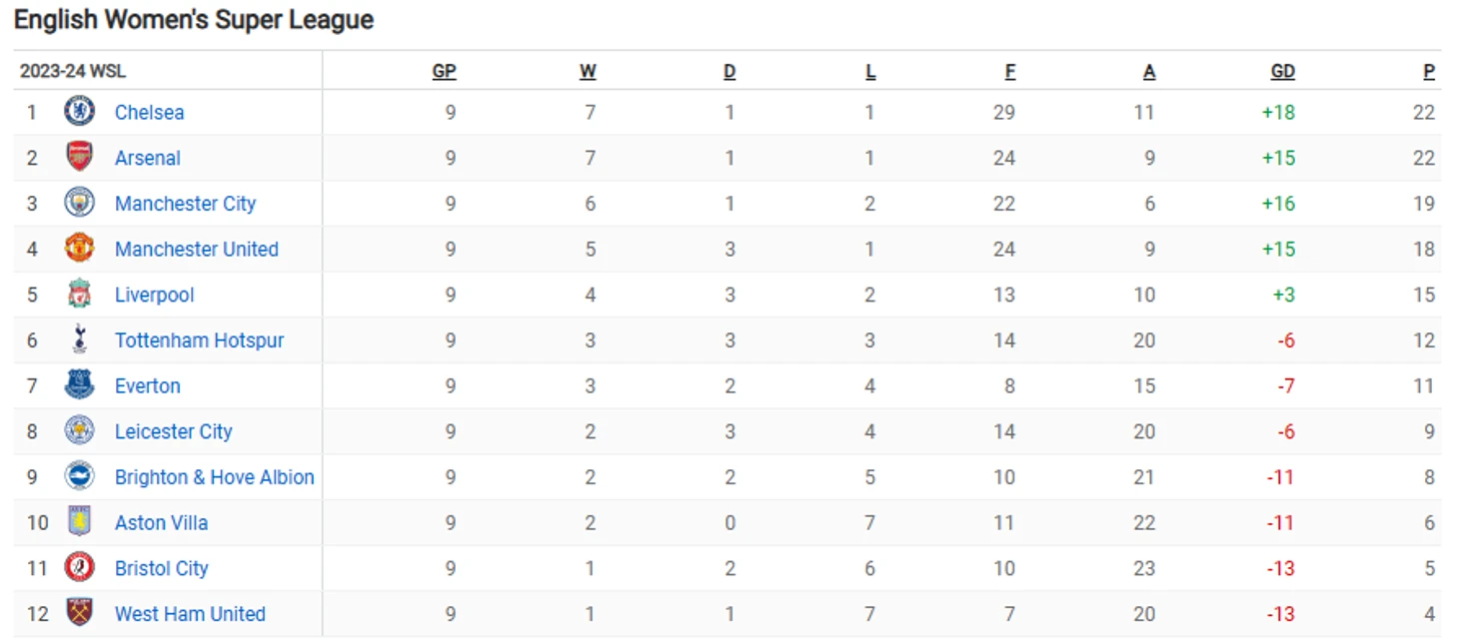Click the Everton crest icon
Viewport: 1459px width, 643px height.
point(79,385)
